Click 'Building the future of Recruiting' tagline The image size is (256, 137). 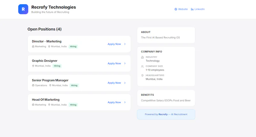pos(50,12)
